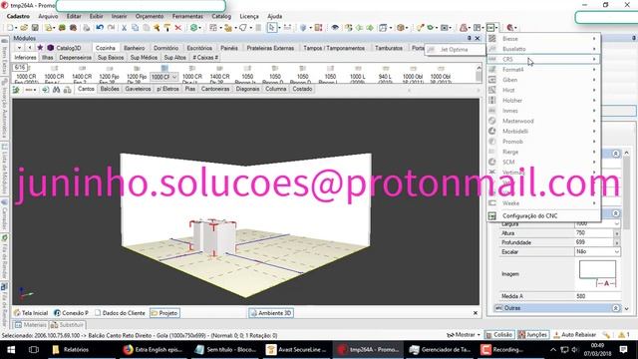The height and width of the screenshot is (359, 638).
Task: Click the Redo arrow icon
Action: 111,28
